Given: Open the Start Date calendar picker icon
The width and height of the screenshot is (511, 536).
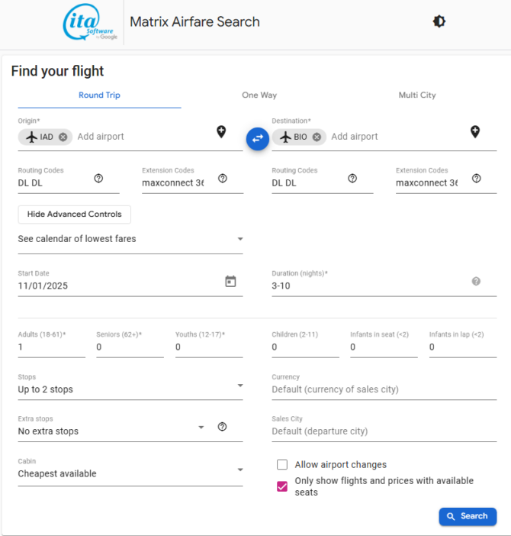Looking at the screenshot, I should coord(230,282).
